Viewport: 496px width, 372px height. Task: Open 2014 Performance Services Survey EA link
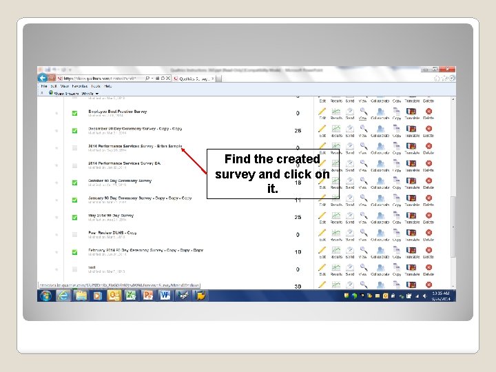click(x=124, y=163)
